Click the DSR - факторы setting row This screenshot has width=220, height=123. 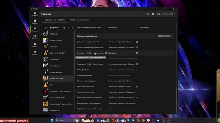[125, 70]
